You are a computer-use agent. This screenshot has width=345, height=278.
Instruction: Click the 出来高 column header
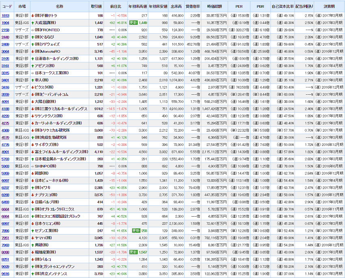(x=177, y=7)
